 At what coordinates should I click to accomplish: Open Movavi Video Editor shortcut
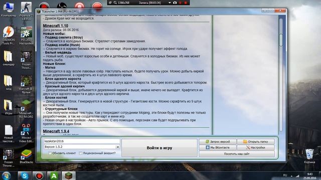(x=26, y=133)
